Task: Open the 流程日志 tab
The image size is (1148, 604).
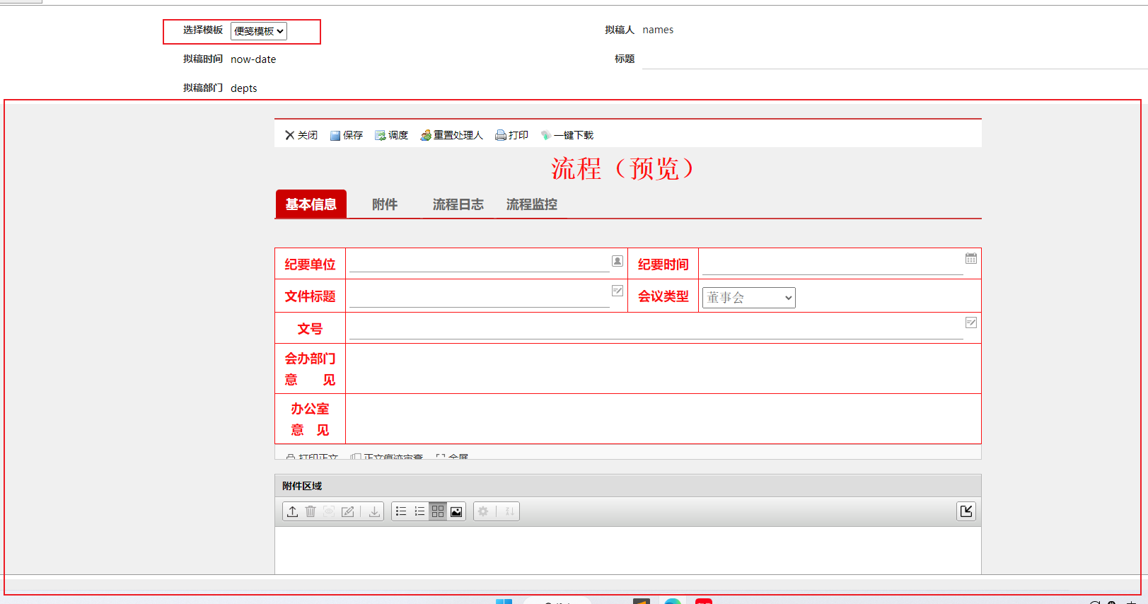Action: pos(458,204)
